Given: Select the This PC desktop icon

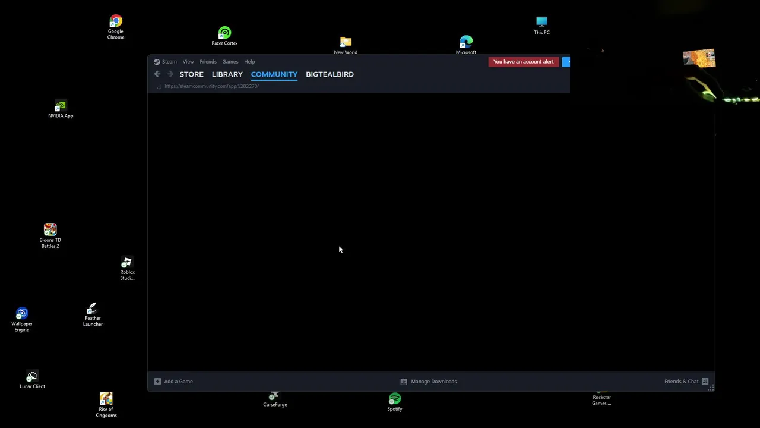Looking at the screenshot, I should point(541,26).
